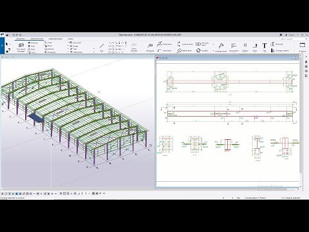Viewport: 309px width, 232px height.
Task: Add a Revision mark
Action: [202, 44]
